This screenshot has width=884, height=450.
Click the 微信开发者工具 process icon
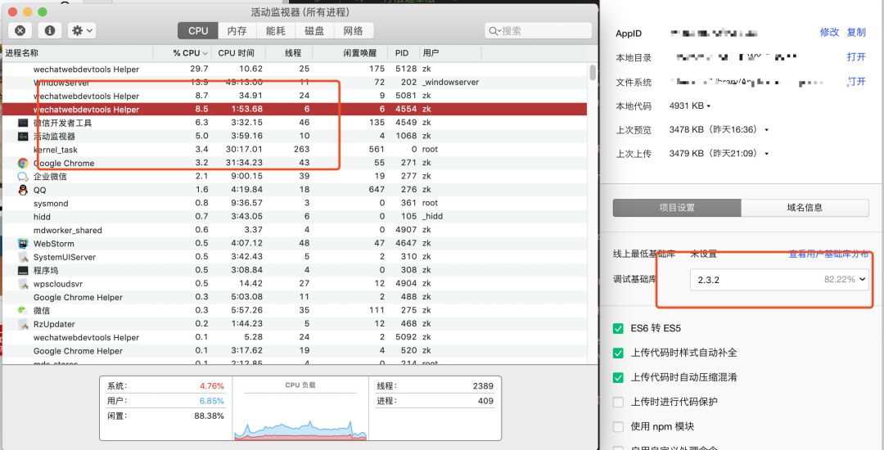[23, 123]
